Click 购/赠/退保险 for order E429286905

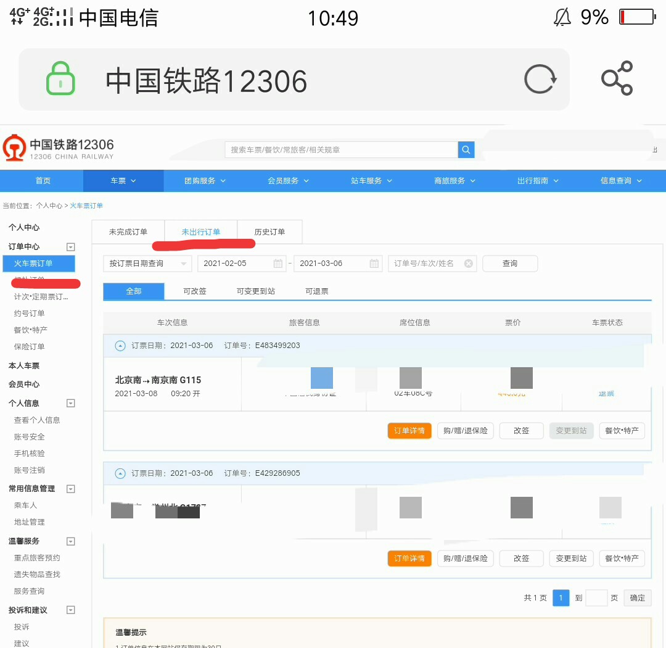coord(465,559)
